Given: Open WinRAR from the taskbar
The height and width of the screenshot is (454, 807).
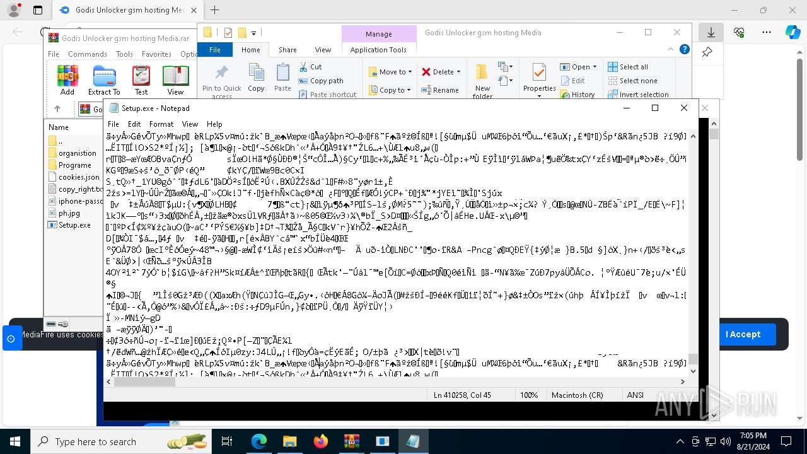Looking at the screenshot, I should click(351, 441).
